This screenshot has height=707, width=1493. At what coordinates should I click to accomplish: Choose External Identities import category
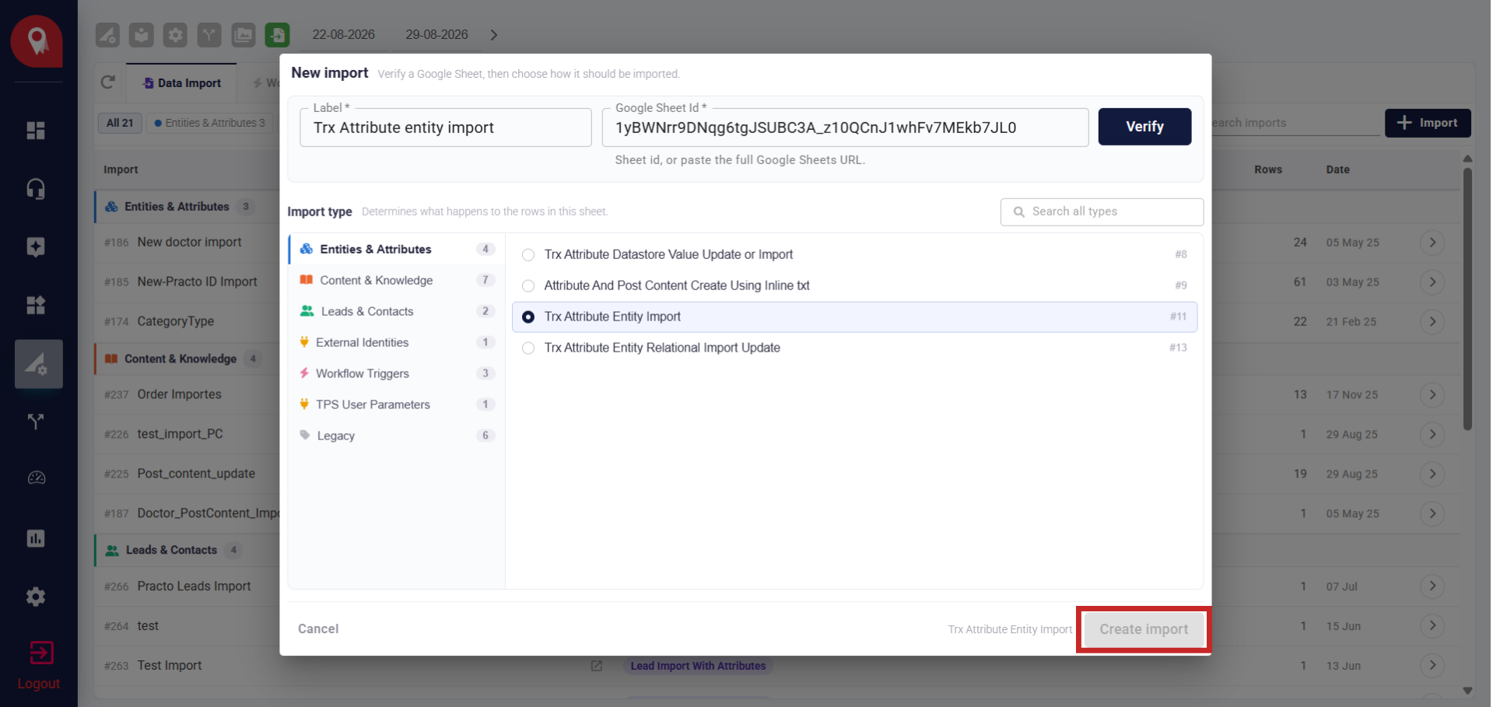[x=397, y=342]
